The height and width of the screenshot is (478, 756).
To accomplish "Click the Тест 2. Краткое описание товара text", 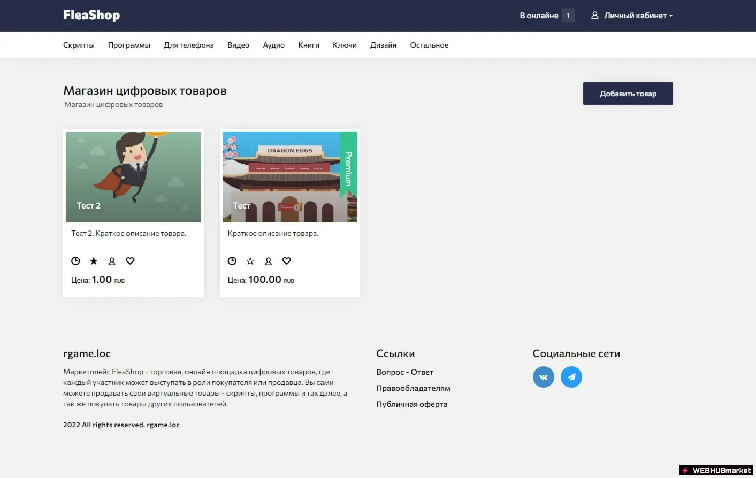I will coord(129,233).
